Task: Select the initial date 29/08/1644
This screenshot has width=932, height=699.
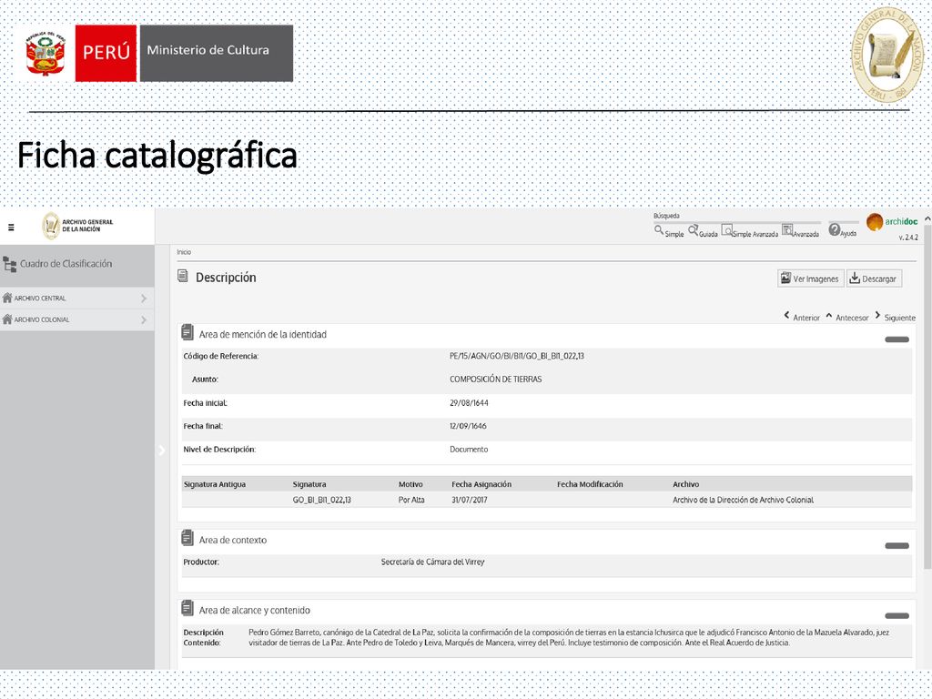Action: 469,403
